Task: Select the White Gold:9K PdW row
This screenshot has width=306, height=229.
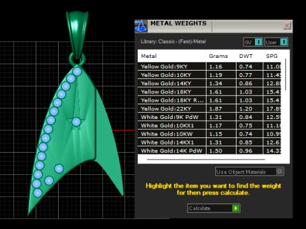Action: click(x=209, y=117)
